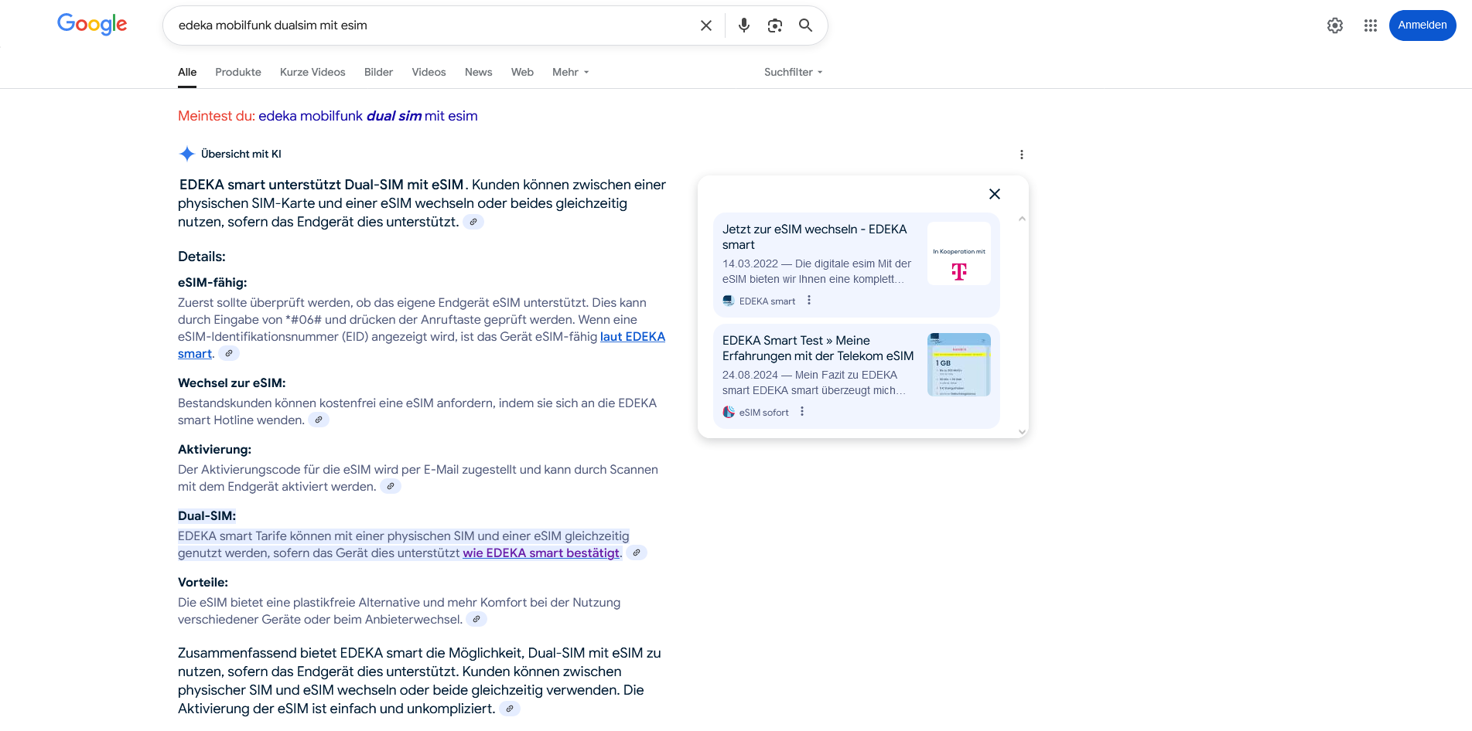Open the Suchfilter dropdown

tap(793, 72)
